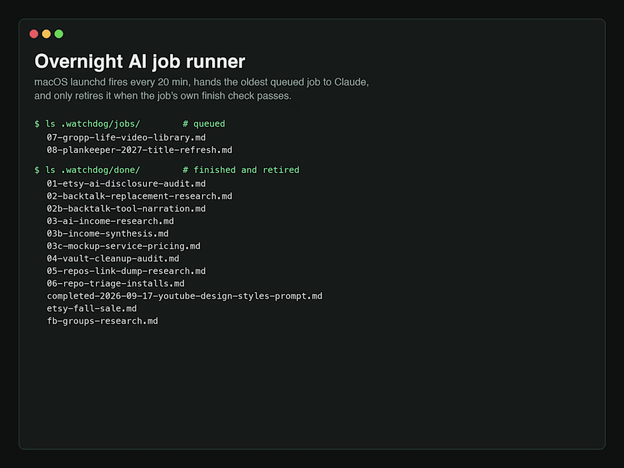The height and width of the screenshot is (468, 624).
Task: Click the 'macOS launchd fires every 20 min' line
Action: [x=201, y=82]
